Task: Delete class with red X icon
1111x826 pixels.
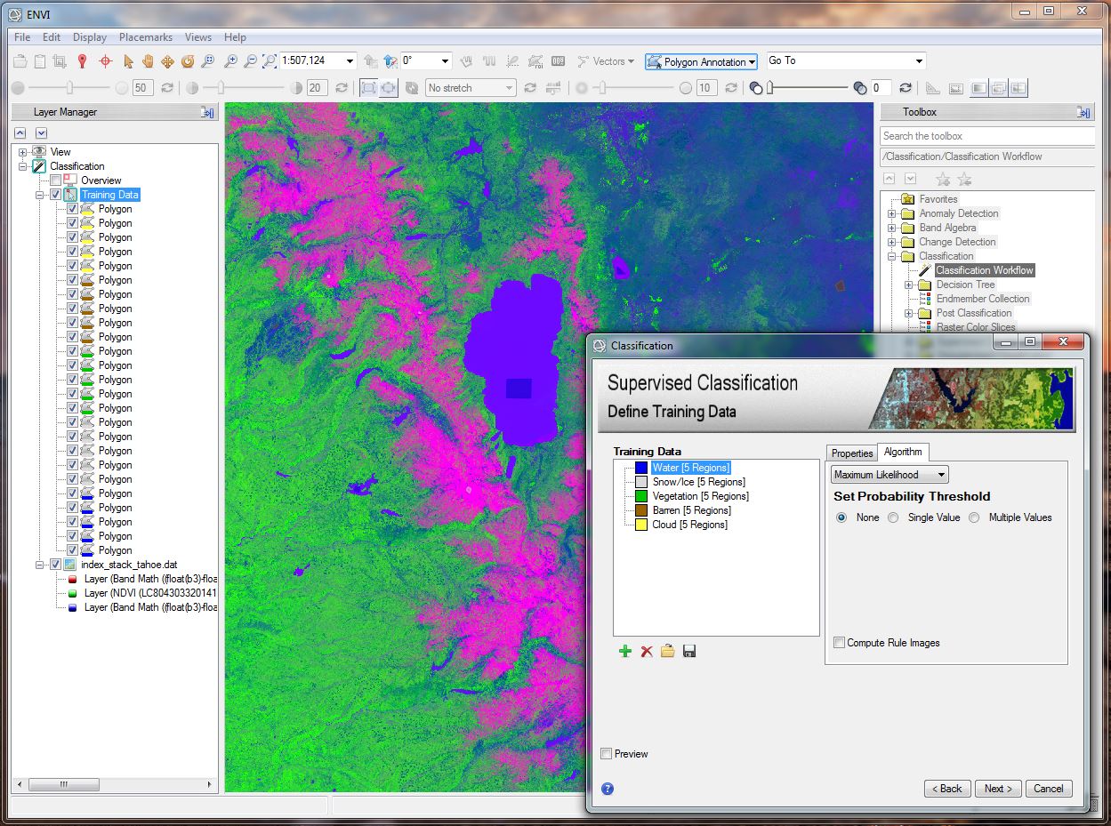Action: click(x=647, y=652)
